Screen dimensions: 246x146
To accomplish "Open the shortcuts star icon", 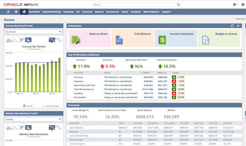I will pyautogui.click(x=16, y=12).
